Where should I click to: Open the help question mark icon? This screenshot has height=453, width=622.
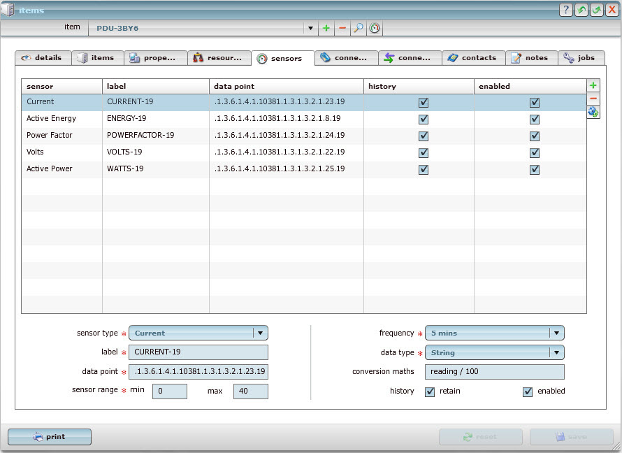[x=566, y=10]
